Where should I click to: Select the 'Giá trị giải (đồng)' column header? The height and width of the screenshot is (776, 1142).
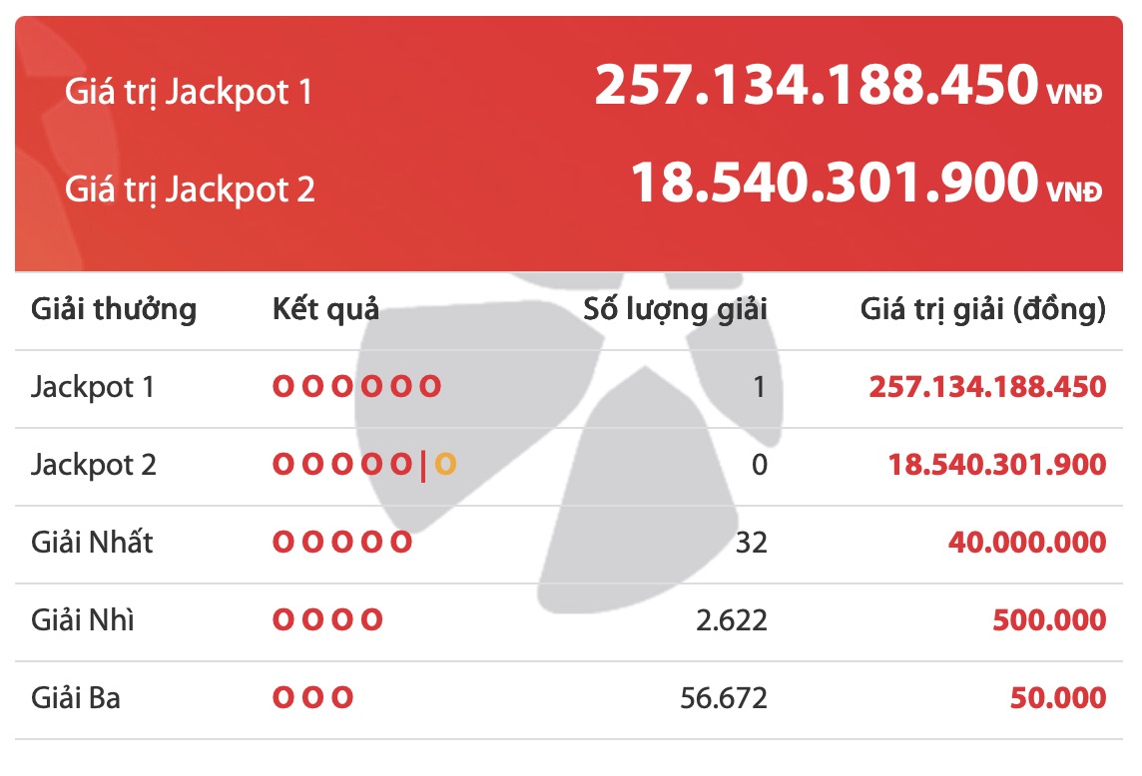click(982, 309)
